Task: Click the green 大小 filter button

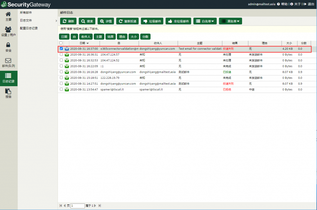Action: tap(134, 37)
